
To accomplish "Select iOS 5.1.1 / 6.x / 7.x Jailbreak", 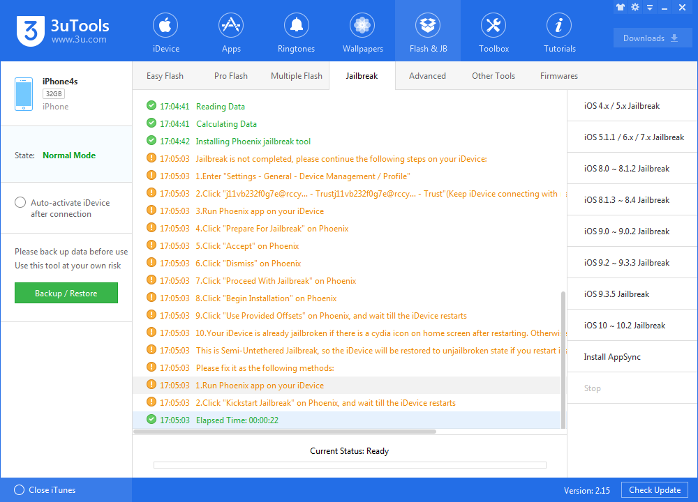I will [x=632, y=137].
